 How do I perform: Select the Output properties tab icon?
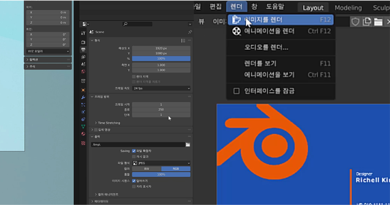pyautogui.click(x=83, y=50)
